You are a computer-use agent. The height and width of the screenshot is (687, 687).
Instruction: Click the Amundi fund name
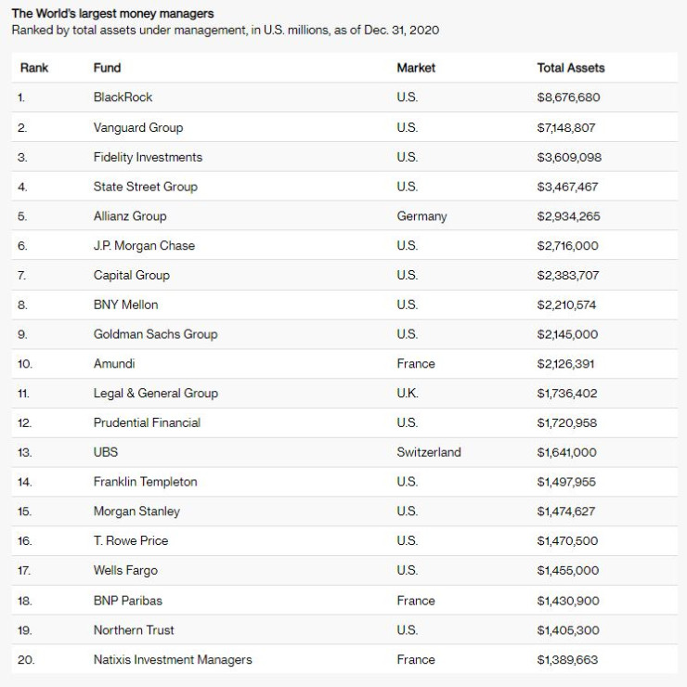[x=114, y=364]
